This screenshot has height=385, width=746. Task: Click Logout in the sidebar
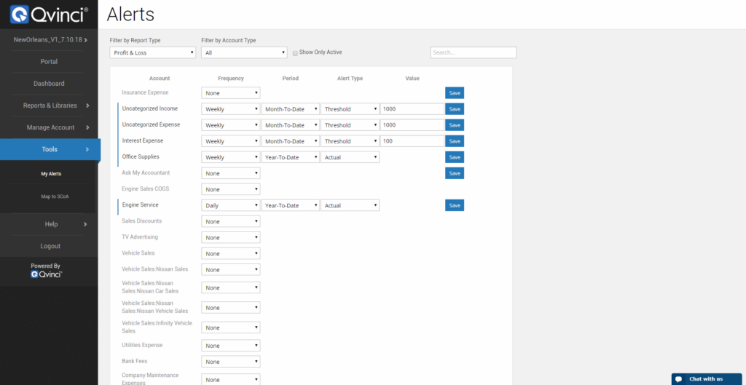pyautogui.click(x=50, y=246)
